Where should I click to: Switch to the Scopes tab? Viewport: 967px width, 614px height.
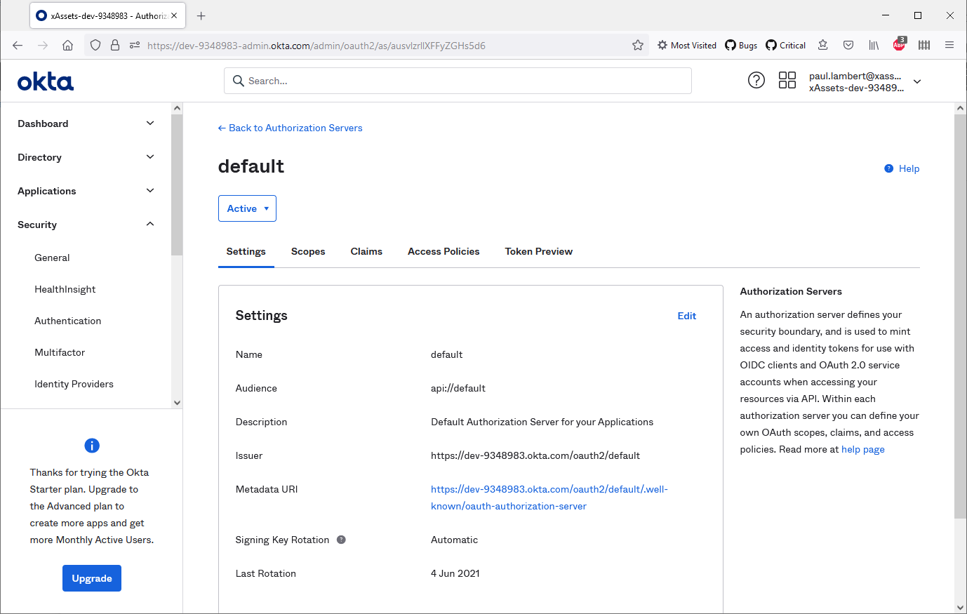point(307,251)
